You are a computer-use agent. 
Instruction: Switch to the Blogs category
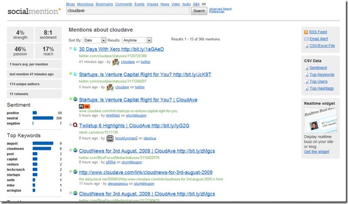click(70, 4)
